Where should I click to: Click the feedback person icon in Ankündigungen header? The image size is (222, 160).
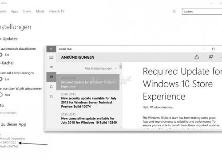pyautogui.click(x=210, y=57)
